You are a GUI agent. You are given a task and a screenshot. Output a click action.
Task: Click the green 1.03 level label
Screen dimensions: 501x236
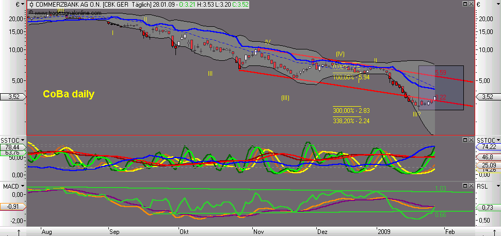pyautogui.click(x=441, y=189)
